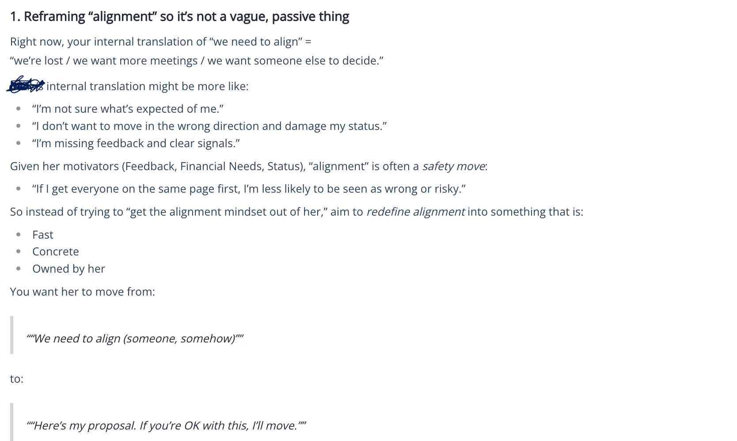Click the gray quote bar beside "We need to align"
Image resolution: width=737 pixels, height=441 pixels.
coord(11,335)
